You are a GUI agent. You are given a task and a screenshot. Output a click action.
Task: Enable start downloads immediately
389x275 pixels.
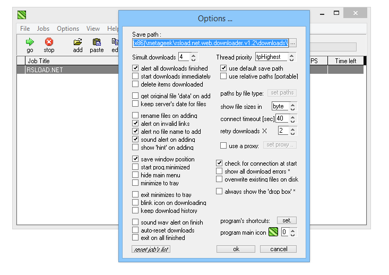[135, 76]
